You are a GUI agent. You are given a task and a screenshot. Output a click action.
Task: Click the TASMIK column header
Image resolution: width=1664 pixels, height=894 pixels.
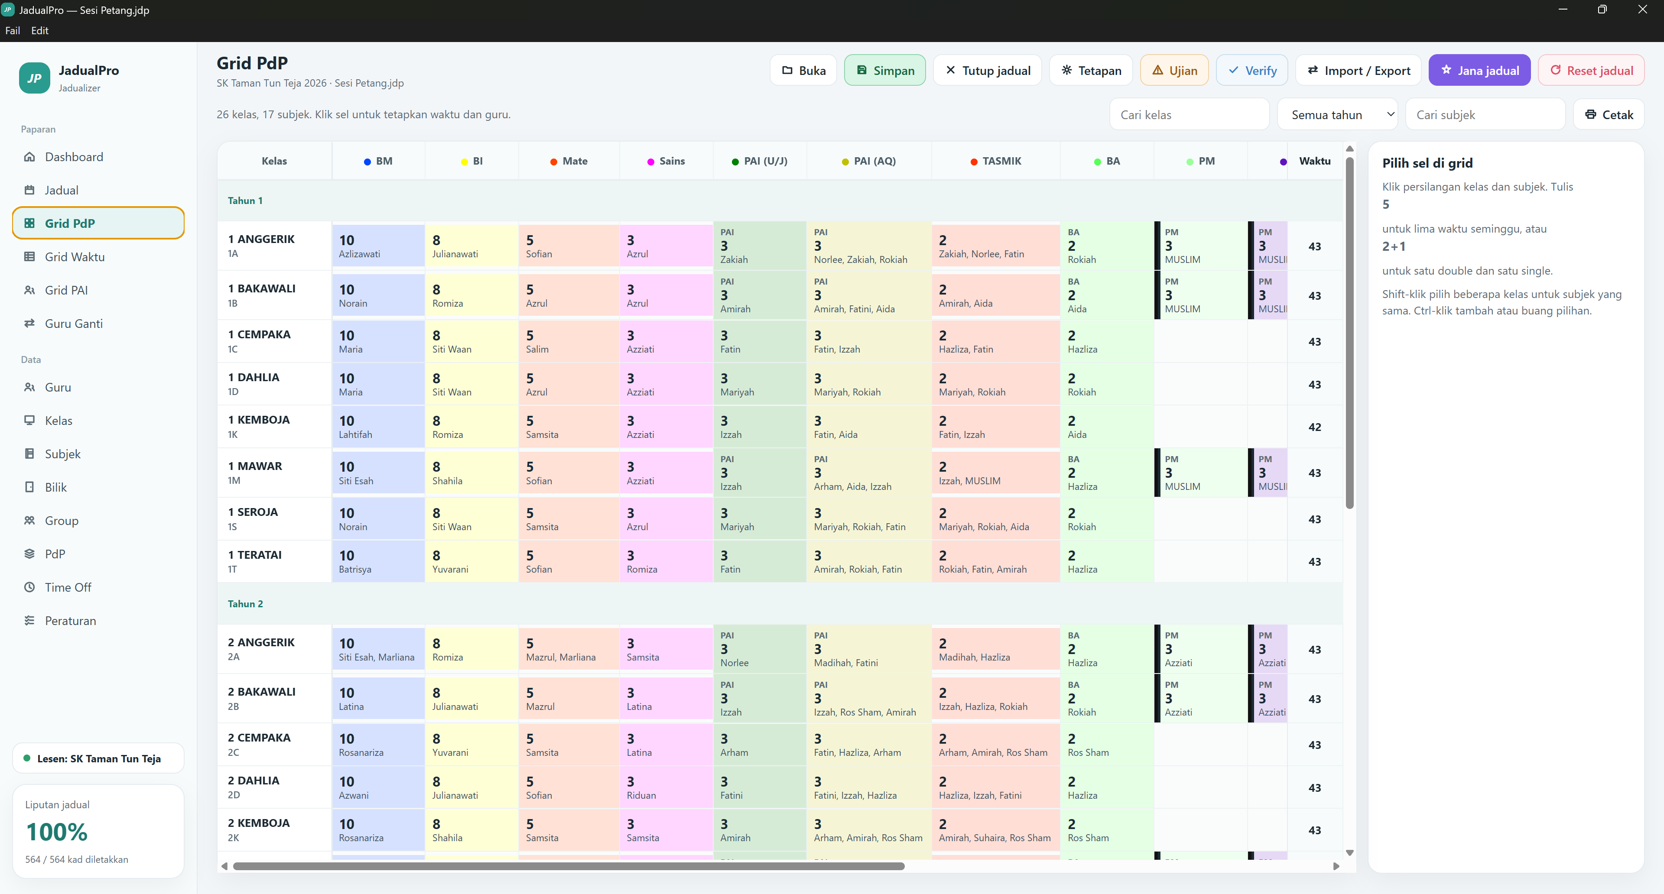(995, 162)
